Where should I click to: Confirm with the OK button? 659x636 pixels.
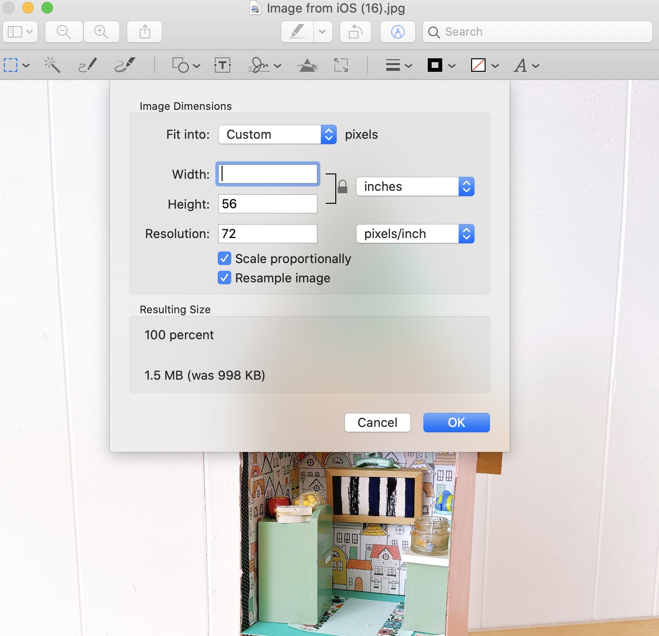click(456, 423)
